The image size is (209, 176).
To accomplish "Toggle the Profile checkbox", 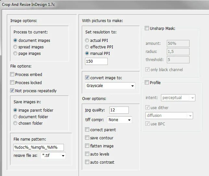I will [147, 82].
